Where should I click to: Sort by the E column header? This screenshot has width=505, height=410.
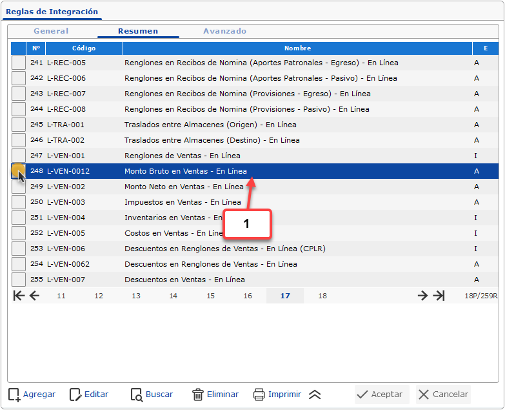point(486,48)
